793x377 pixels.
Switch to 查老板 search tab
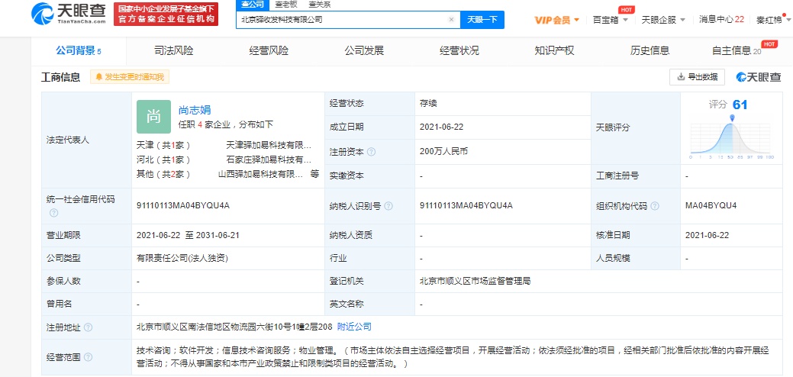[285, 5]
